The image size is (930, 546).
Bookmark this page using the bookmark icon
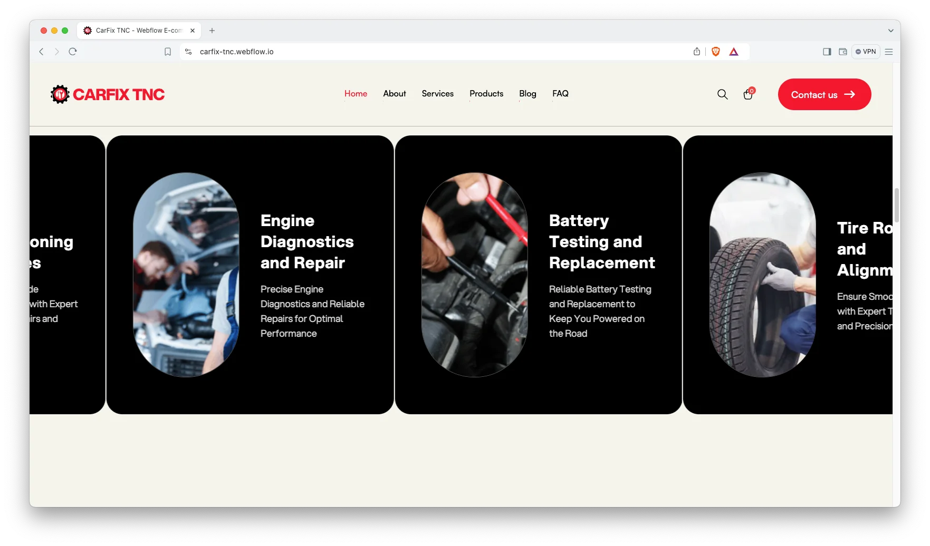click(x=168, y=52)
